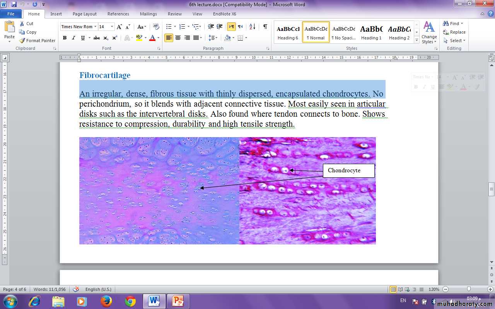Expand the Styles gallery More arrow
This screenshot has height=309, width=495.
tap(416, 40)
